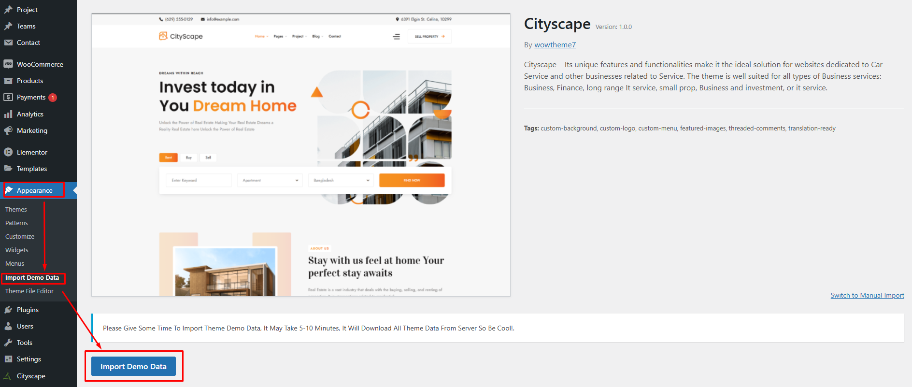Click the Marketing megaphone icon
This screenshot has width=912, height=387.
[x=8, y=130]
